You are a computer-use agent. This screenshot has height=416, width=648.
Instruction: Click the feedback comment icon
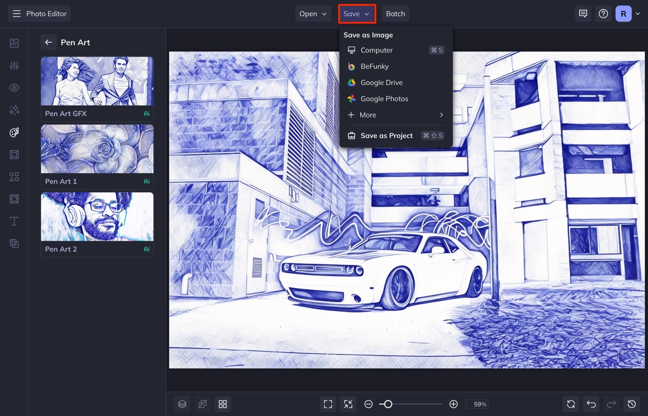coord(583,13)
